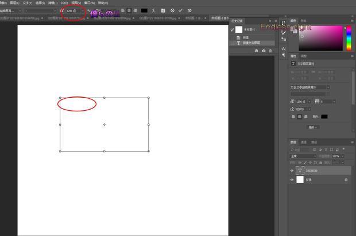Click the 3D button in the options bar
The height and width of the screenshot is (236, 356).
click(x=189, y=10)
